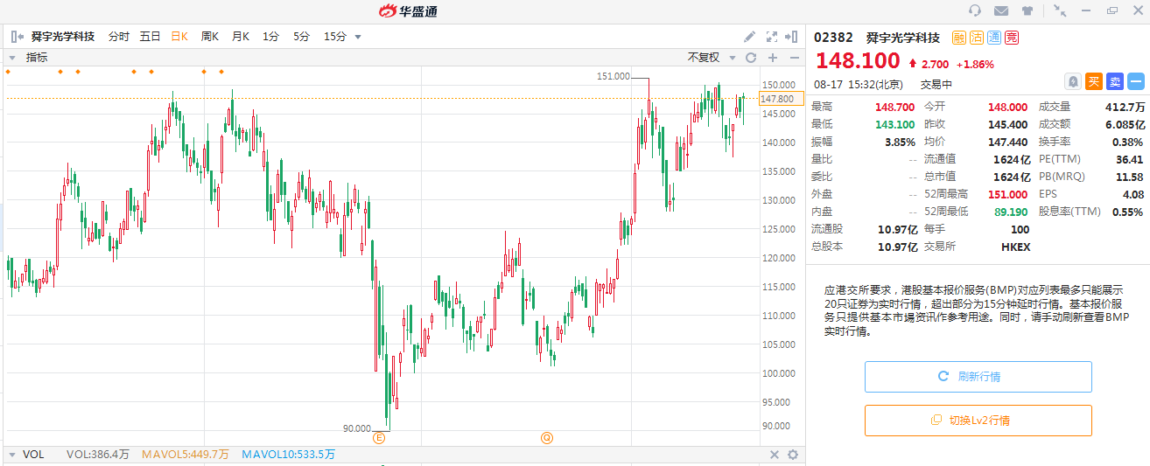Expand the VOL indicator selector dropdown
Screen dimensions: 1150x466
click(x=12, y=455)
